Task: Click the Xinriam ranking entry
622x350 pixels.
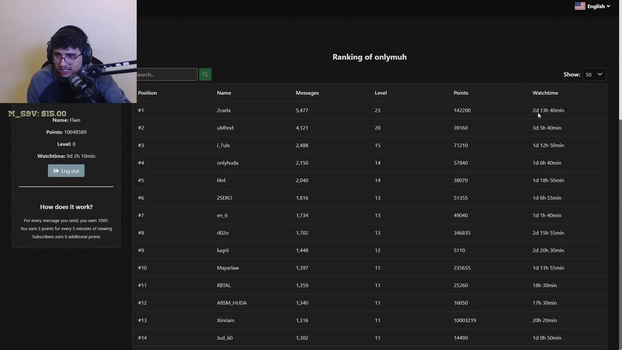Action: [225, 320]
